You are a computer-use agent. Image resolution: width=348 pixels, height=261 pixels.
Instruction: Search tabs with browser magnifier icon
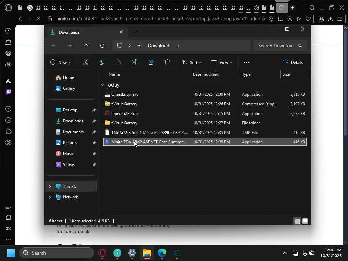pos(312,8)
